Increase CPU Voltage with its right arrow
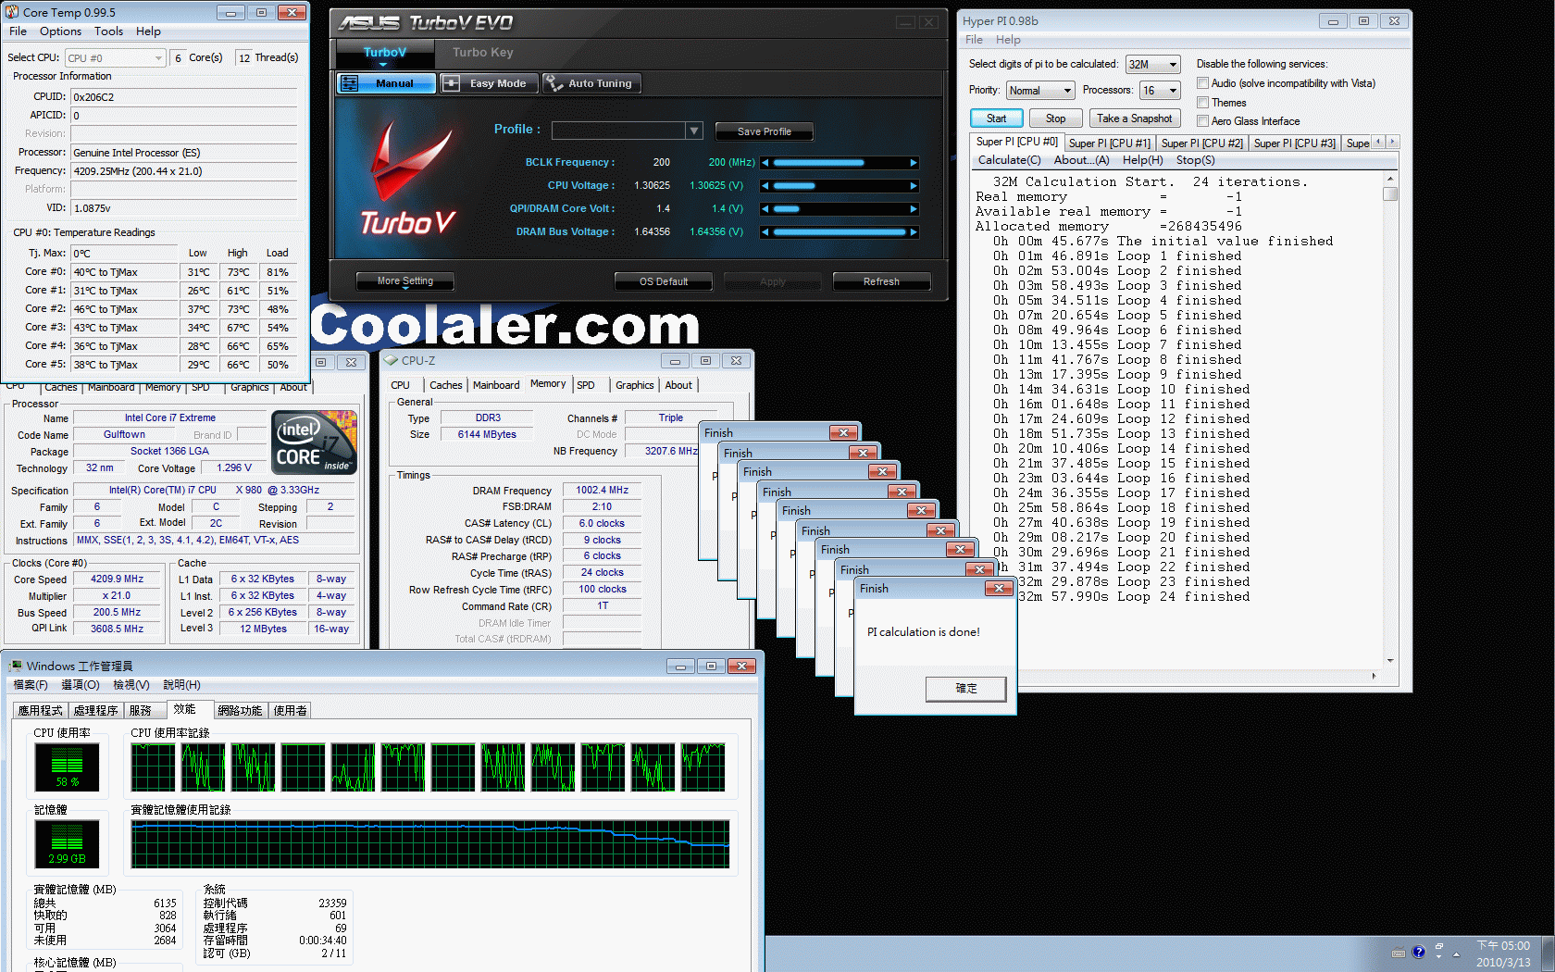The width and height of the screenshot is (1555, 972). pyautogui.click(x=914, y=185)
